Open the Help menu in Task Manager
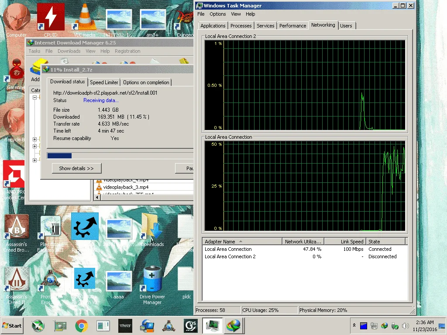 pos(250,14)
